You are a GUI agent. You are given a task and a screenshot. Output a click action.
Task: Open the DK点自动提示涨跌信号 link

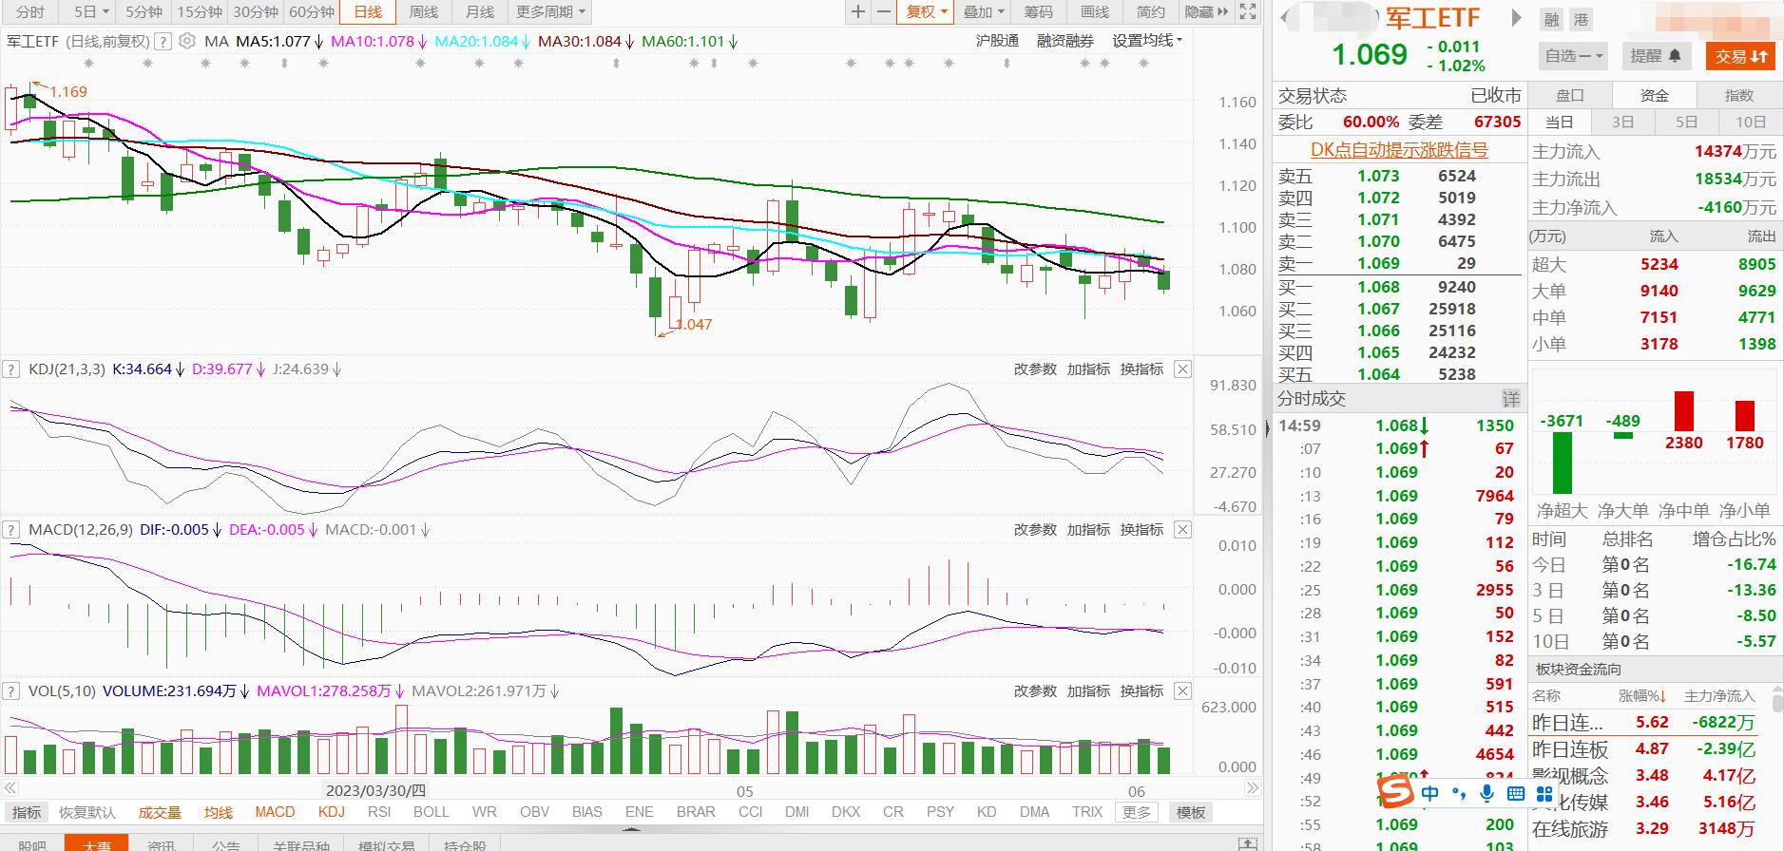1398,150
